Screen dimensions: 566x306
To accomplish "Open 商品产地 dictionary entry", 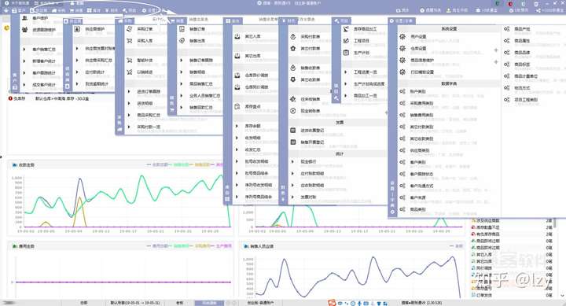I will click(x=522, y=29).
